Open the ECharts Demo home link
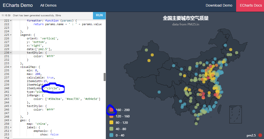The width and height of the screenshot is (264, 139). [18, 5]
